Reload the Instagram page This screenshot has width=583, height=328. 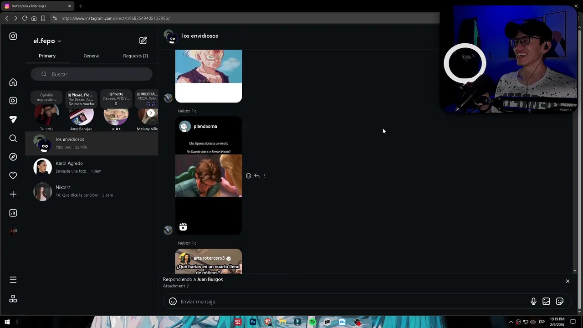25,18
